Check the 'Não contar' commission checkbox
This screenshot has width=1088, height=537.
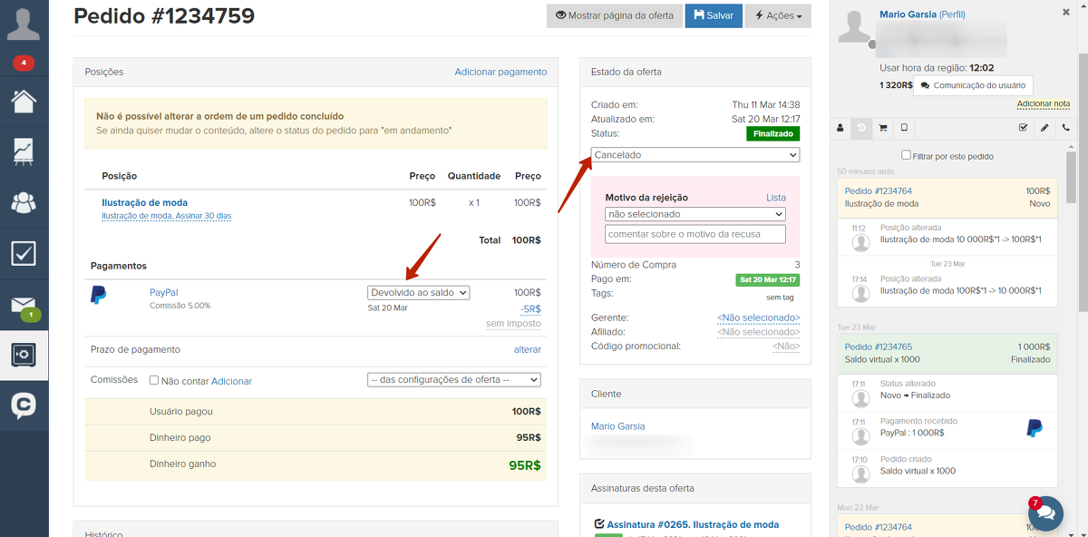(154, 381)
